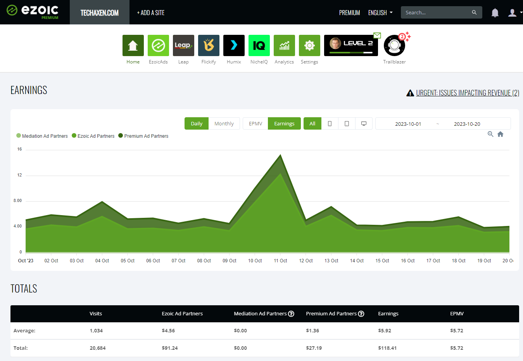Open the Level 2 profile badge
The height and width of the screenshot is (361, 523).
(x=351, y=45)
